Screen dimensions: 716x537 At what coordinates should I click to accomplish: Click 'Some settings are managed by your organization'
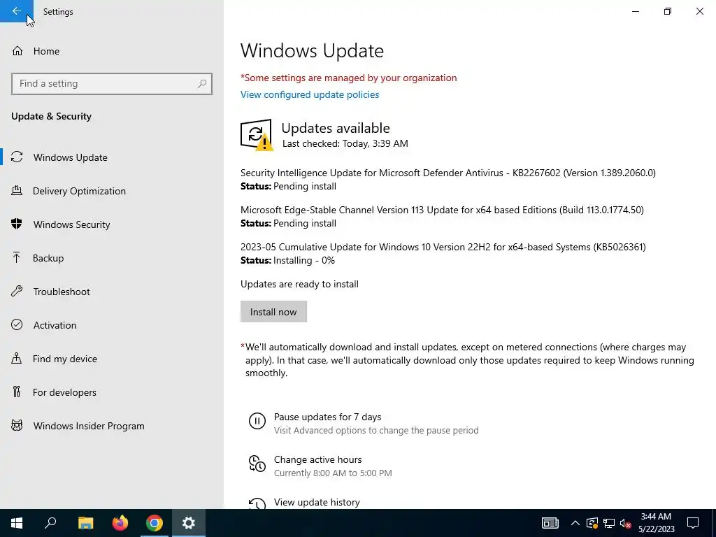(349, 78)
